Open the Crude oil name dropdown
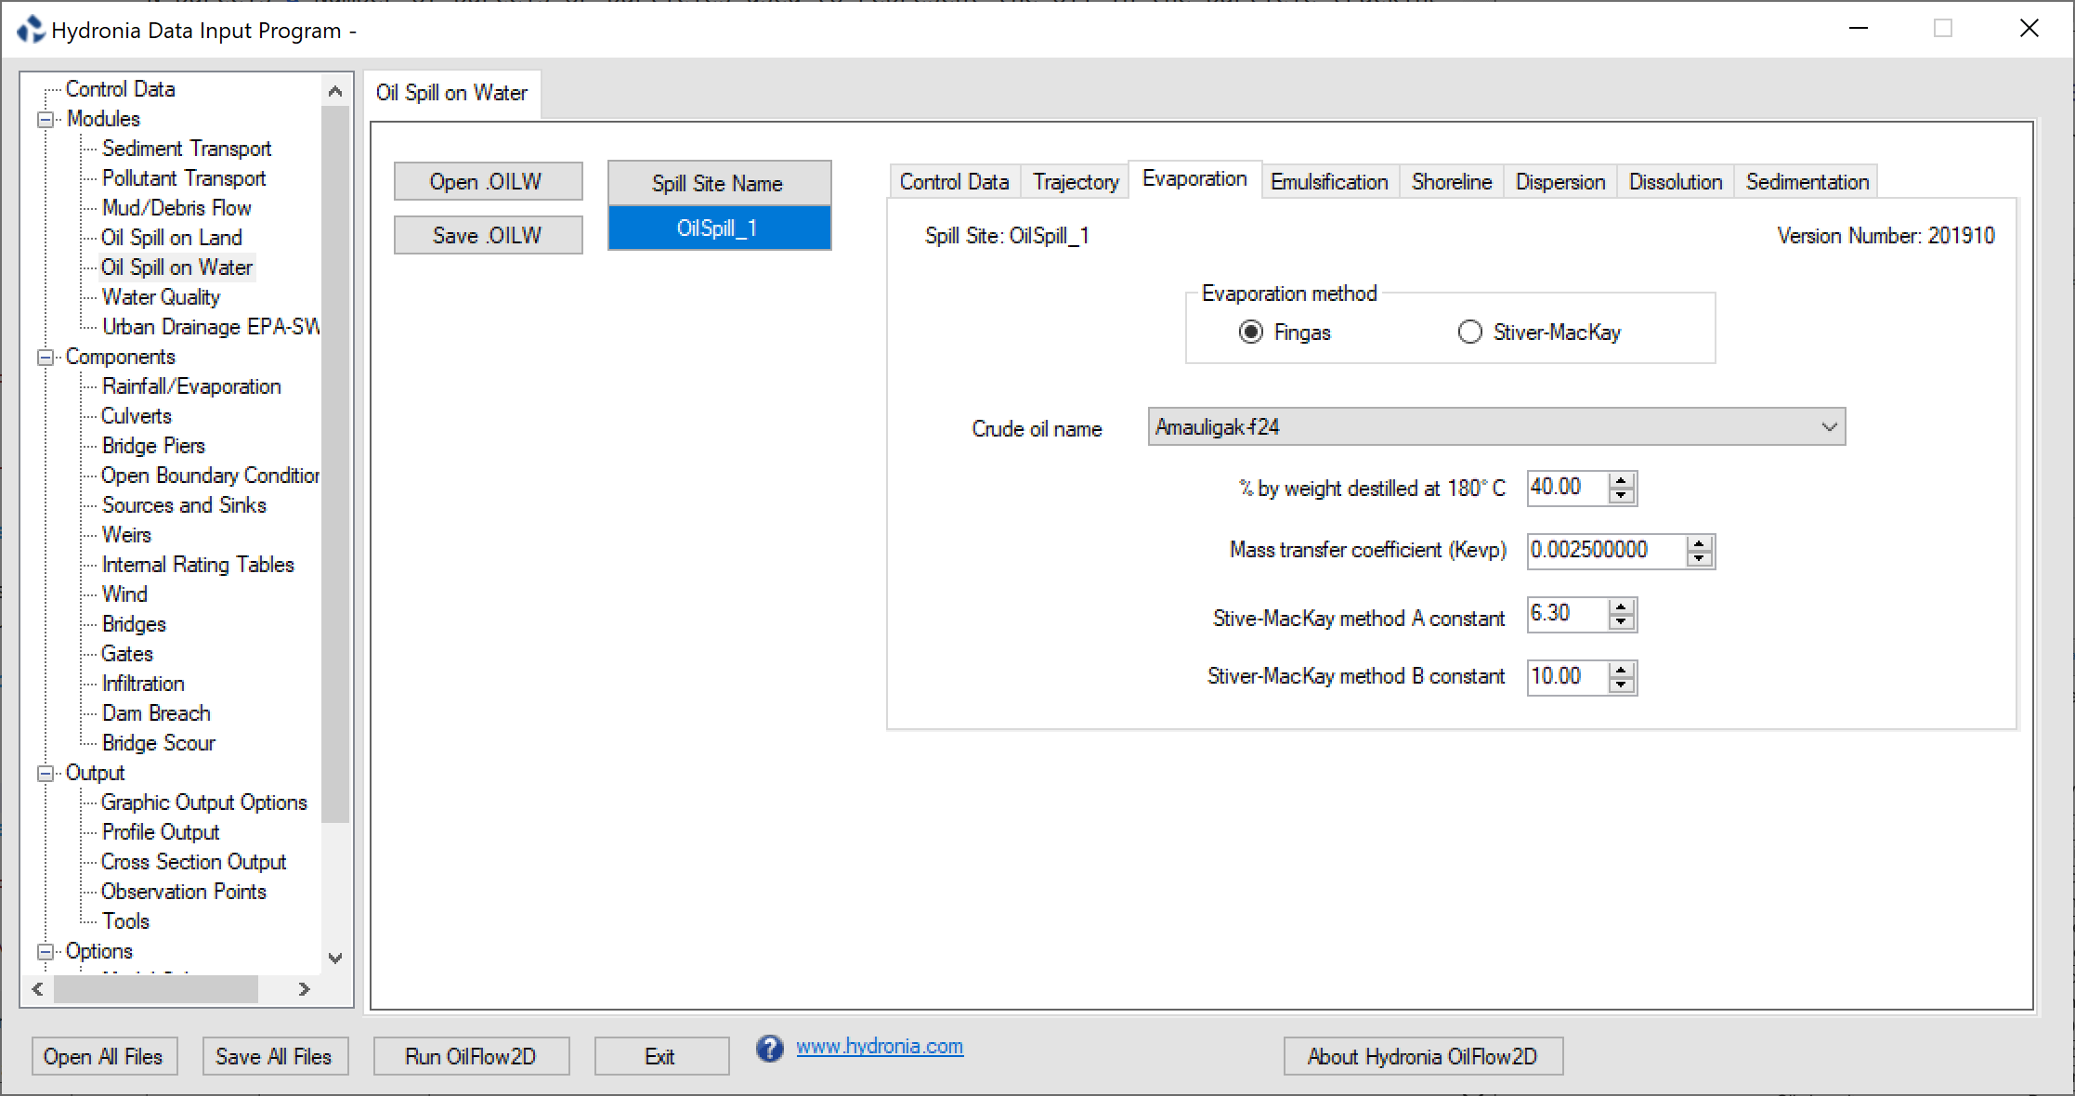2075x1096 pixels. coord(1496,427)
